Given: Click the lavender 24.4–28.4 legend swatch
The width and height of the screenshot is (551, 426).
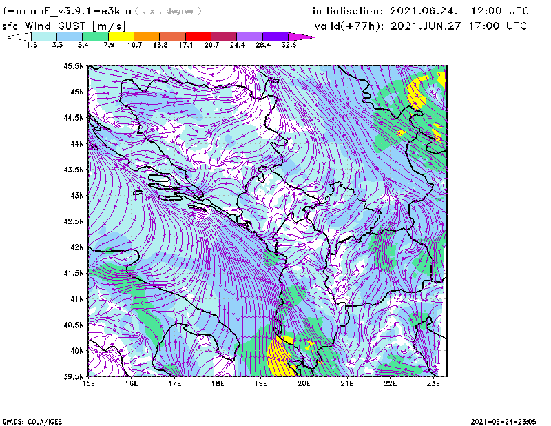Looking at the screenshot, I should click(x=250, y=37).
